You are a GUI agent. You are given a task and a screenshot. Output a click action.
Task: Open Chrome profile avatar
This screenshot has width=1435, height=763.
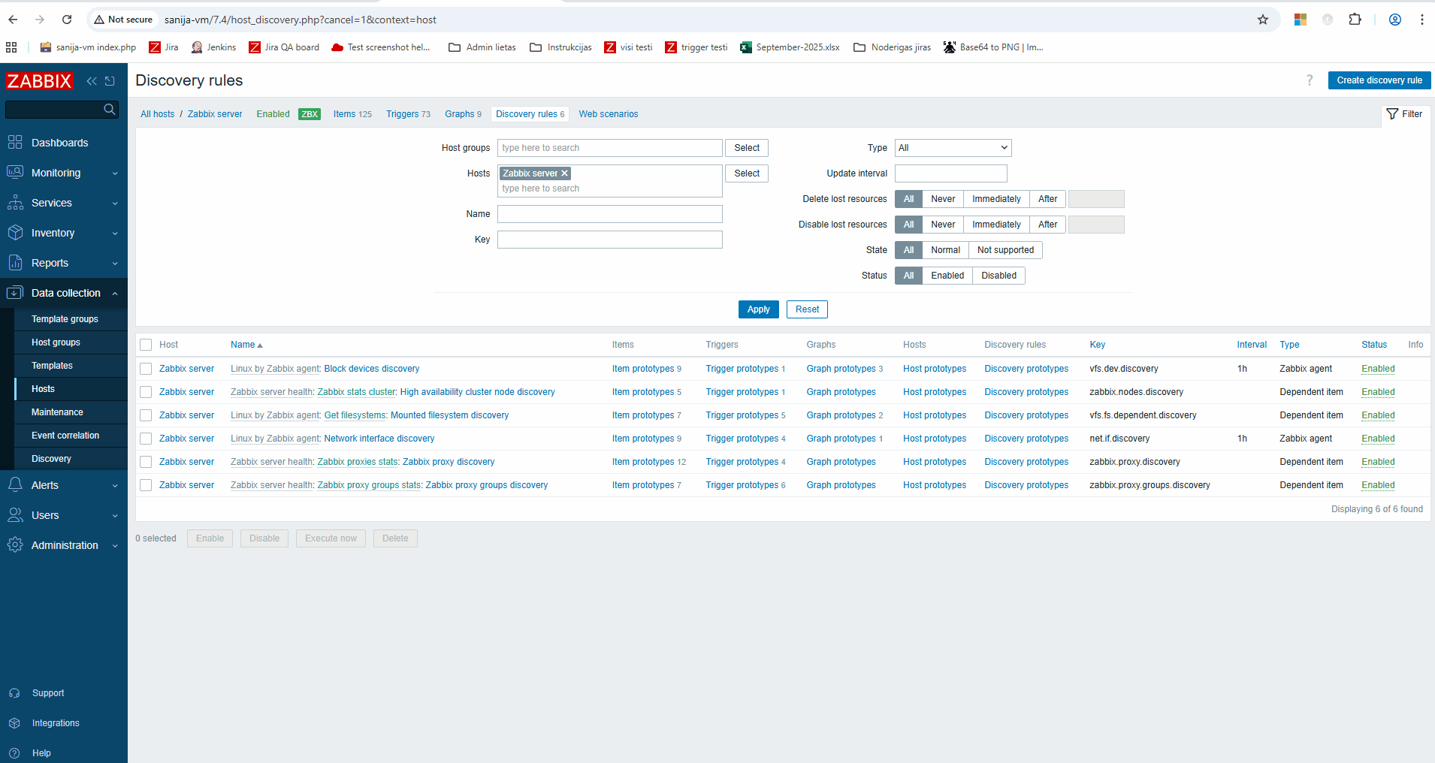pyautogui.click(x=1395, y=20)
